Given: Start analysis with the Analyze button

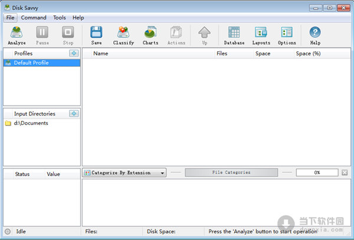Looking at the screenshot, I should click(17, 35).
